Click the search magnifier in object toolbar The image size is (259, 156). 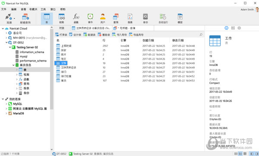201,34
